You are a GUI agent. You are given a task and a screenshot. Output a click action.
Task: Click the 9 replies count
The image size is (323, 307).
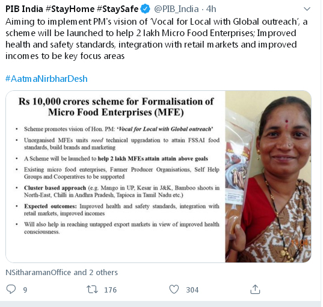tap(25, 290)
